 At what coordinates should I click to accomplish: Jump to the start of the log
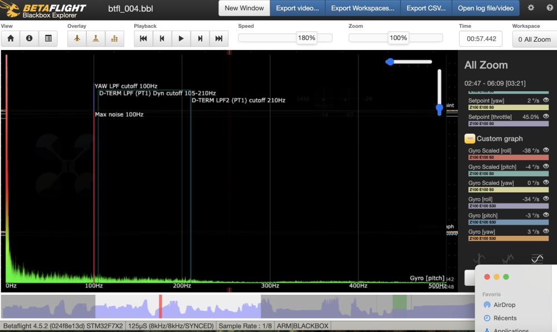[143, 38]
